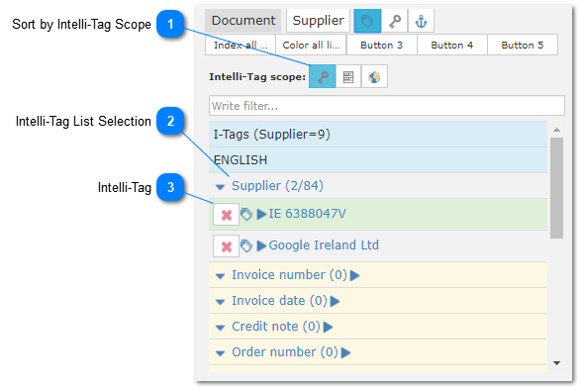Click play arrow after Invoice date (0)
The image size is (581, 390).
(x=335, y=301)
